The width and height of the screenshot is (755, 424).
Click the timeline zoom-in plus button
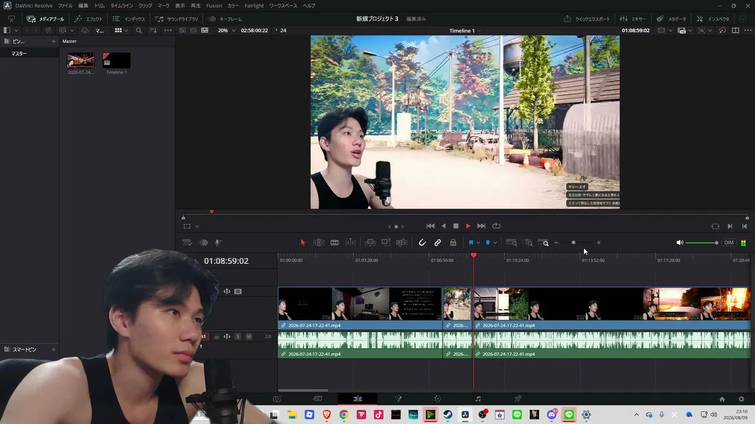599,243
